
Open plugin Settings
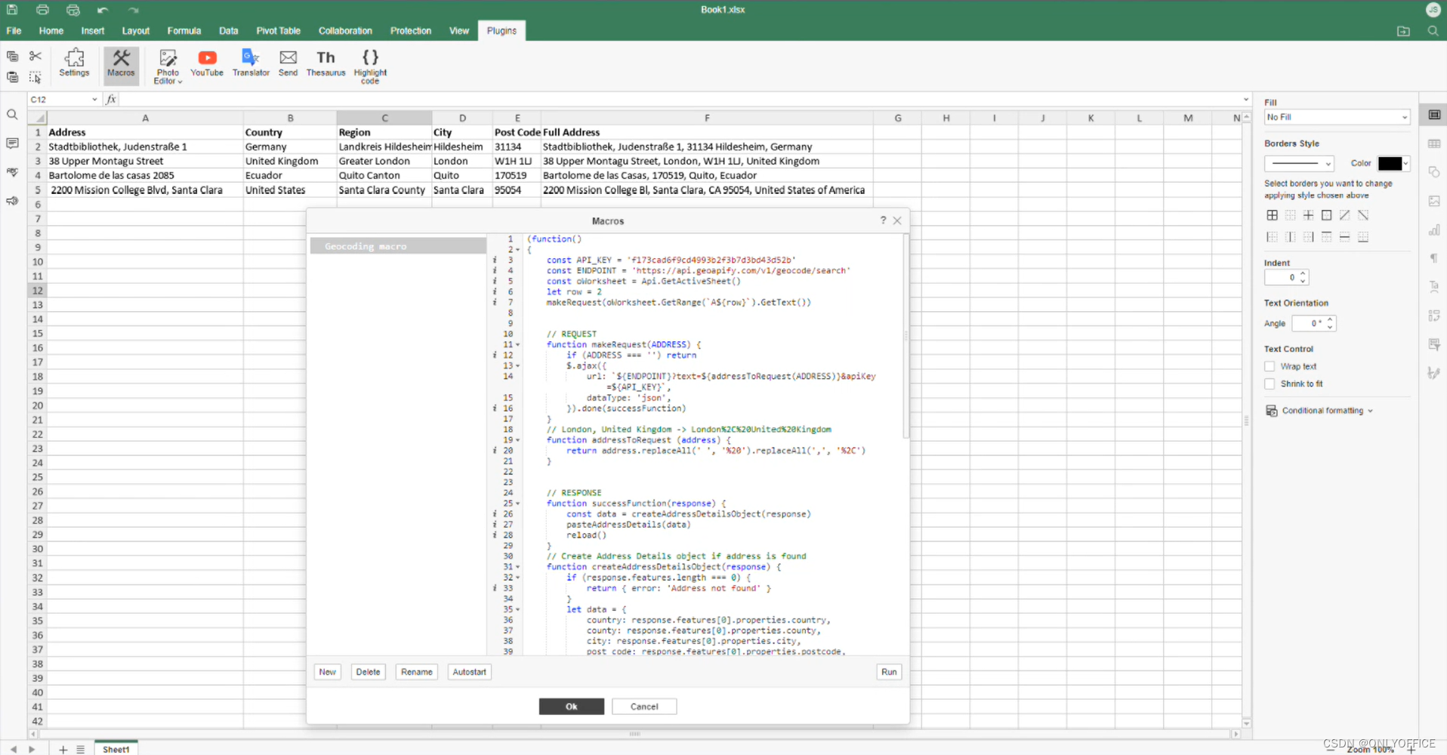click(74, 63)
